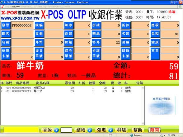
Task: Select the 信用卡號 credit card tile
Action: [6, 53]
